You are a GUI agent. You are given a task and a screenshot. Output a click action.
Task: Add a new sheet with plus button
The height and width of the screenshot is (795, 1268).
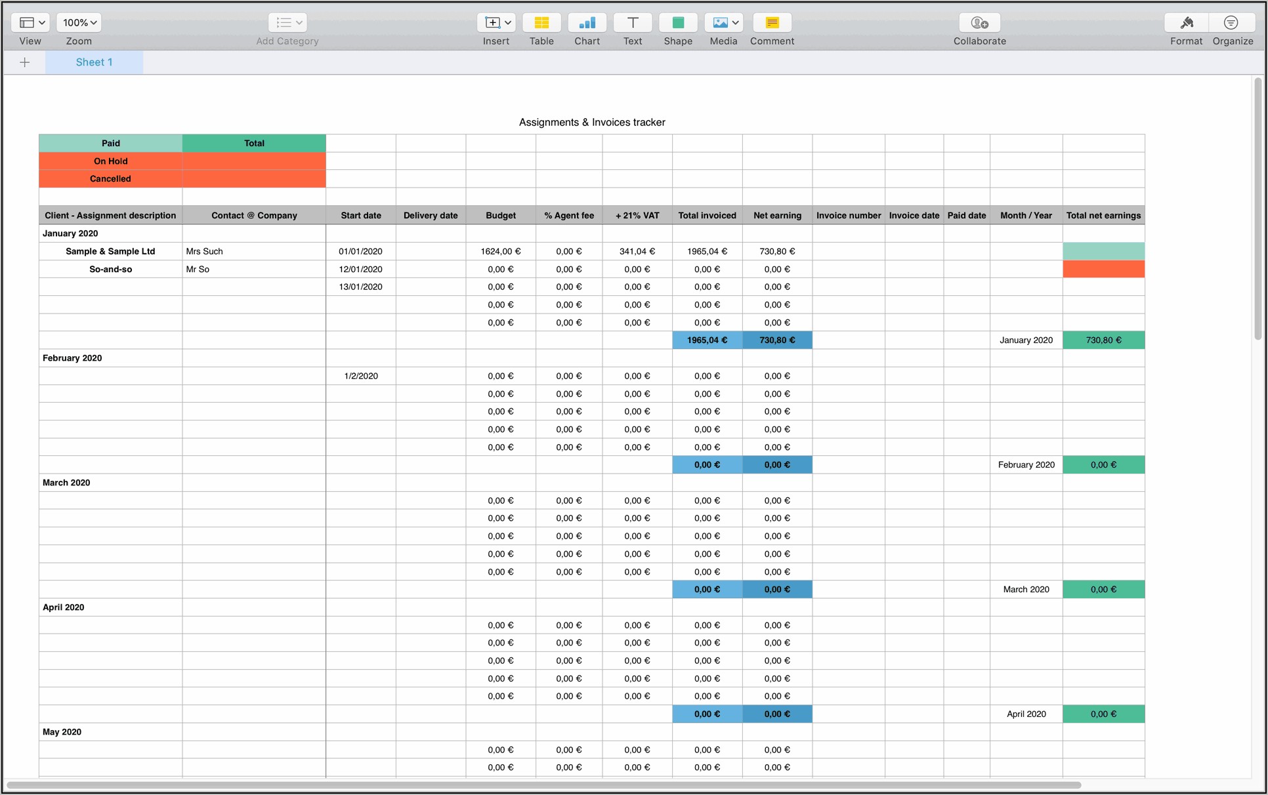pyautogui.click(x=25, y=62)
